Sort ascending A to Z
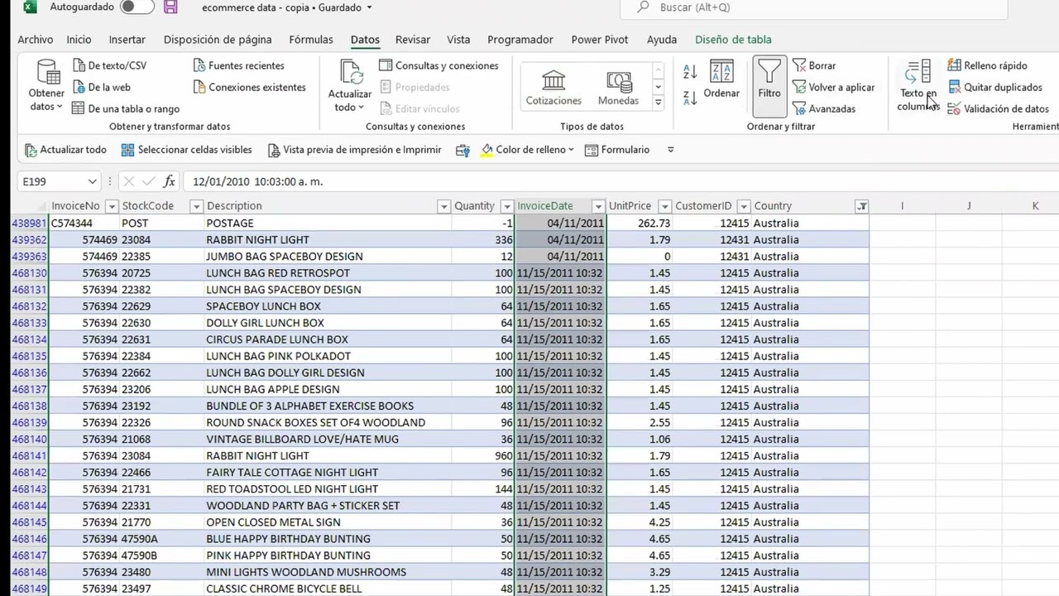The width and height of the screenshot is (1059, 596). click(x=690, y=72)
